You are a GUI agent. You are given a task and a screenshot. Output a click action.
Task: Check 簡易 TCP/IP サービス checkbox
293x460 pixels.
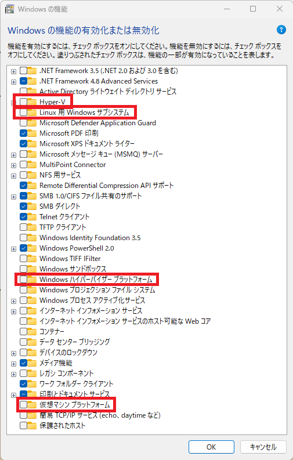pos(23,415)
